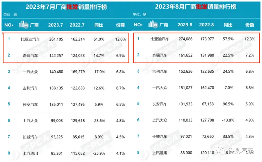Click the growth value '8.9%'

pos(99,137)
